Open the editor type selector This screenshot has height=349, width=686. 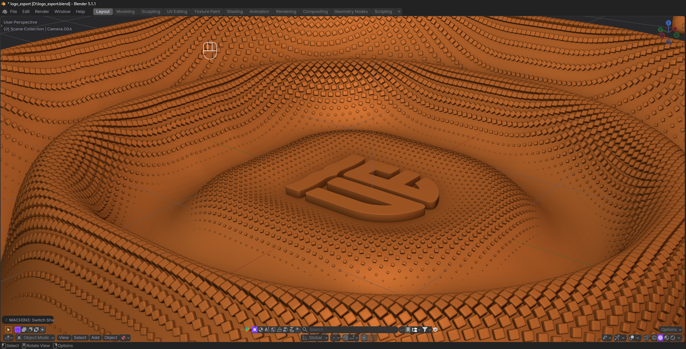pyautogui.click(x=8, y=338)
